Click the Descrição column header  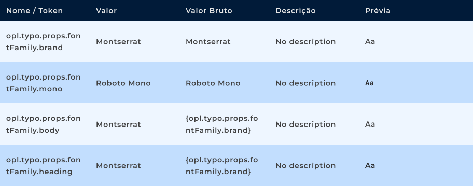[295, 11]
